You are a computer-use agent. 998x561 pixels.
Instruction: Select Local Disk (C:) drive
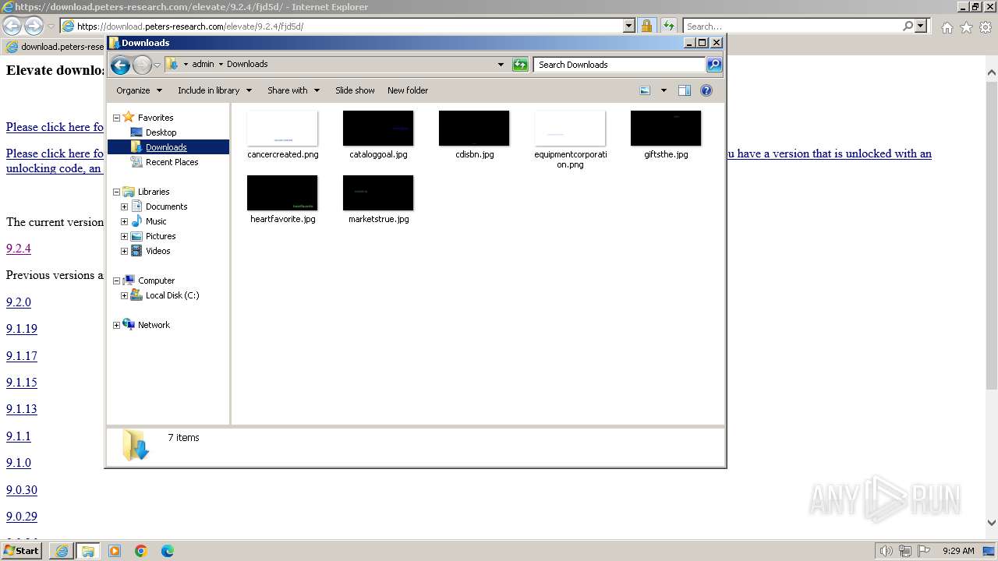(172, 295)
